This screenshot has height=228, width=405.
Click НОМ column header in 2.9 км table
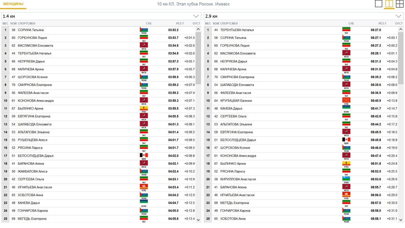click(x=216, y=24)
